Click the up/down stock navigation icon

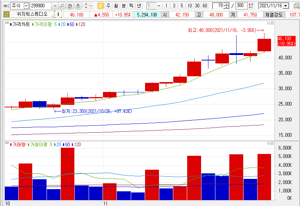86,6
